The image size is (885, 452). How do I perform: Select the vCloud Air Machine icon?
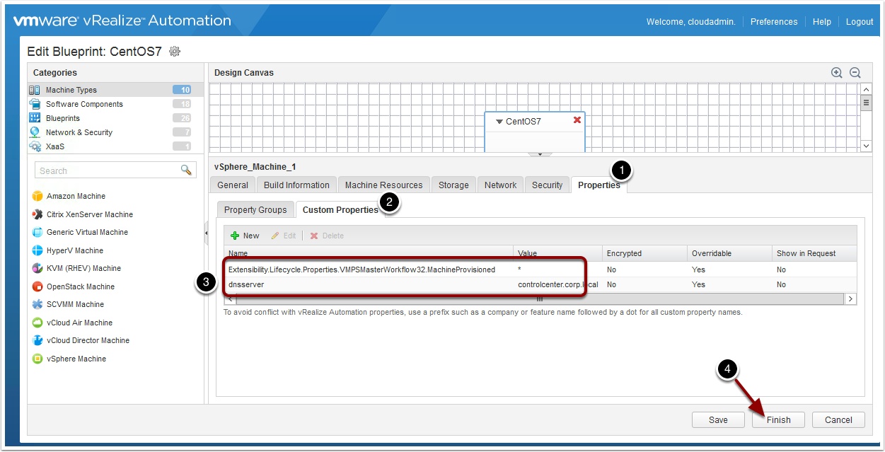coord(37,323)
